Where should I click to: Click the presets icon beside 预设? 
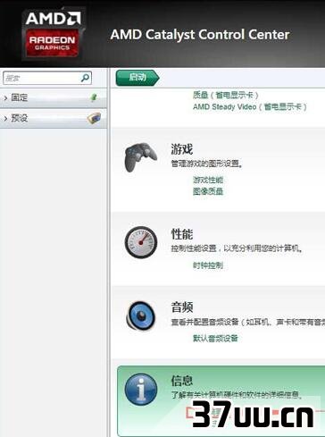[x=94, y=118]
